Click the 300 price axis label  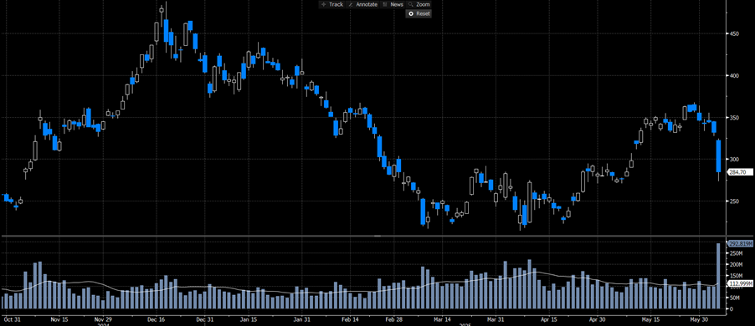tap(735, 159)
